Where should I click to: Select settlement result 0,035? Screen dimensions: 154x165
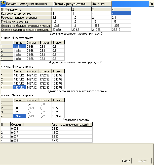[31, 141]
